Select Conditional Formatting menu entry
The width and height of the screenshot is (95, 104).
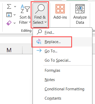62,89
